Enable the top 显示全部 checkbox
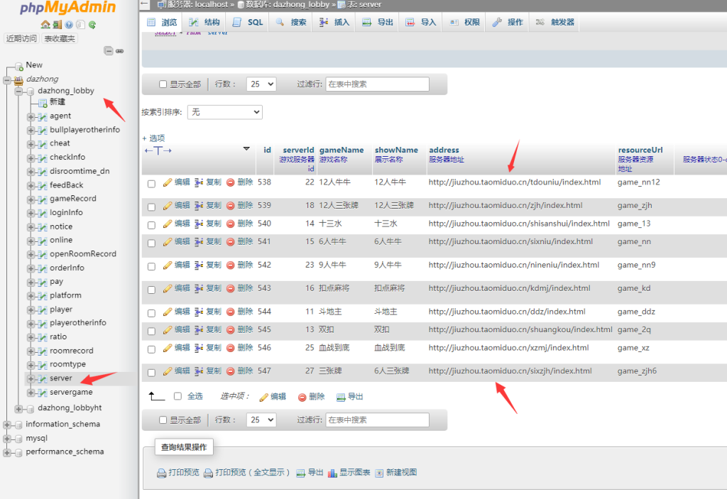Viewport: 727px width, 499px height. tap(163, 84)
